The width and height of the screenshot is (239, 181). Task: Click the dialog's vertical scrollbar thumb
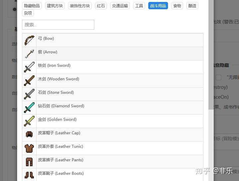click(211, 54)
